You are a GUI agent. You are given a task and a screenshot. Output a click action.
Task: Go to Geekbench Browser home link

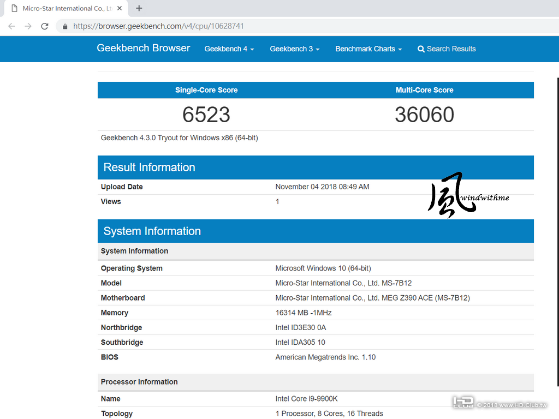[x=144, y=48]
